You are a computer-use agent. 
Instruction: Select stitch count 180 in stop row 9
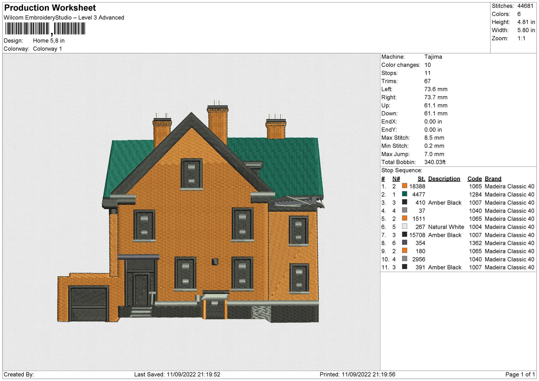(x=420, y=251)
